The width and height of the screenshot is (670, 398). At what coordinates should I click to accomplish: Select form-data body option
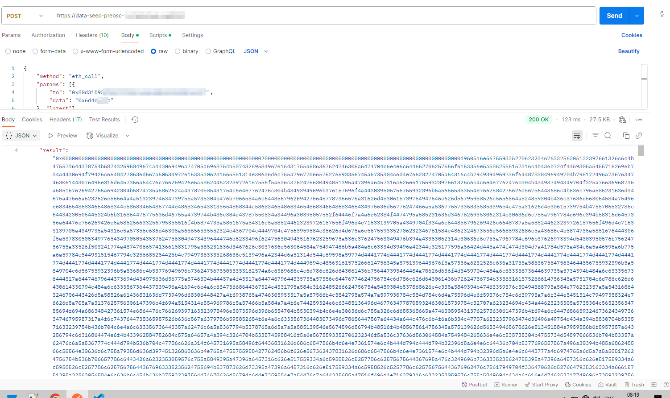click(35, 51)
